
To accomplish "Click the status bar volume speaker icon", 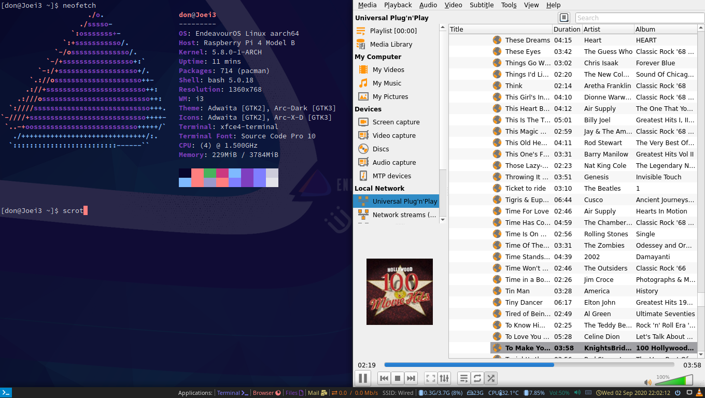I will click(x=577, y=393).
